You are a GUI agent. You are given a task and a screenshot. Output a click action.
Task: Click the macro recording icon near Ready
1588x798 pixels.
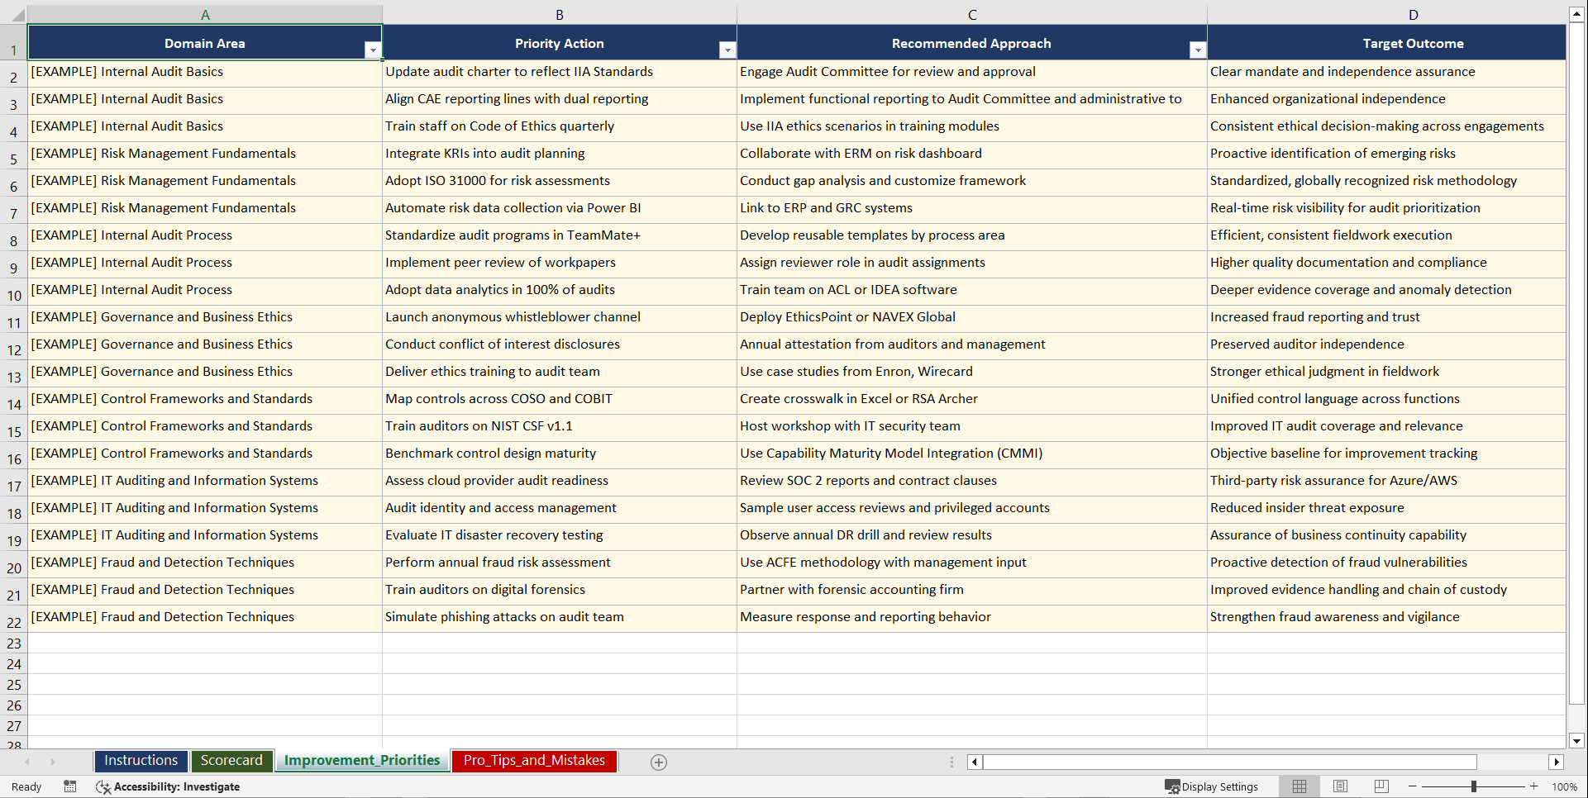(70, 786)
